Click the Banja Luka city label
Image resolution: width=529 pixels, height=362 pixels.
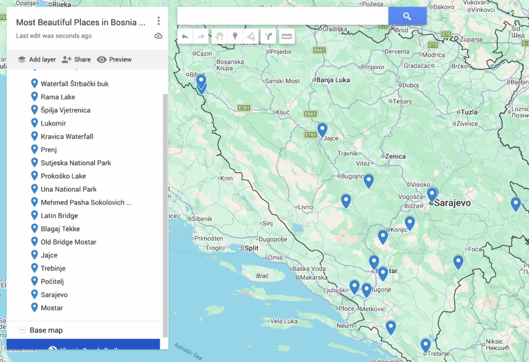[333, 80]
